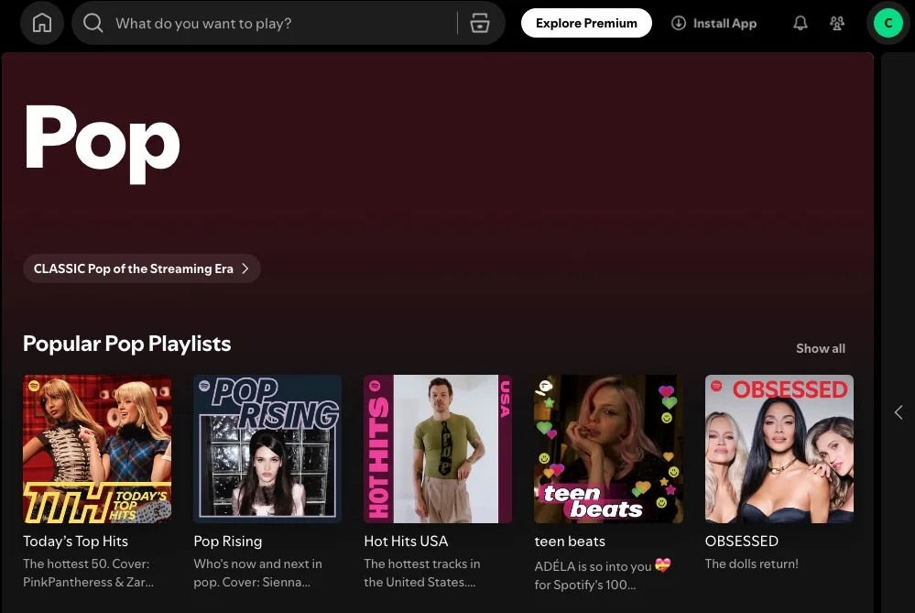Open the OBSESSED playlist cover

click(x=779, y=449)
